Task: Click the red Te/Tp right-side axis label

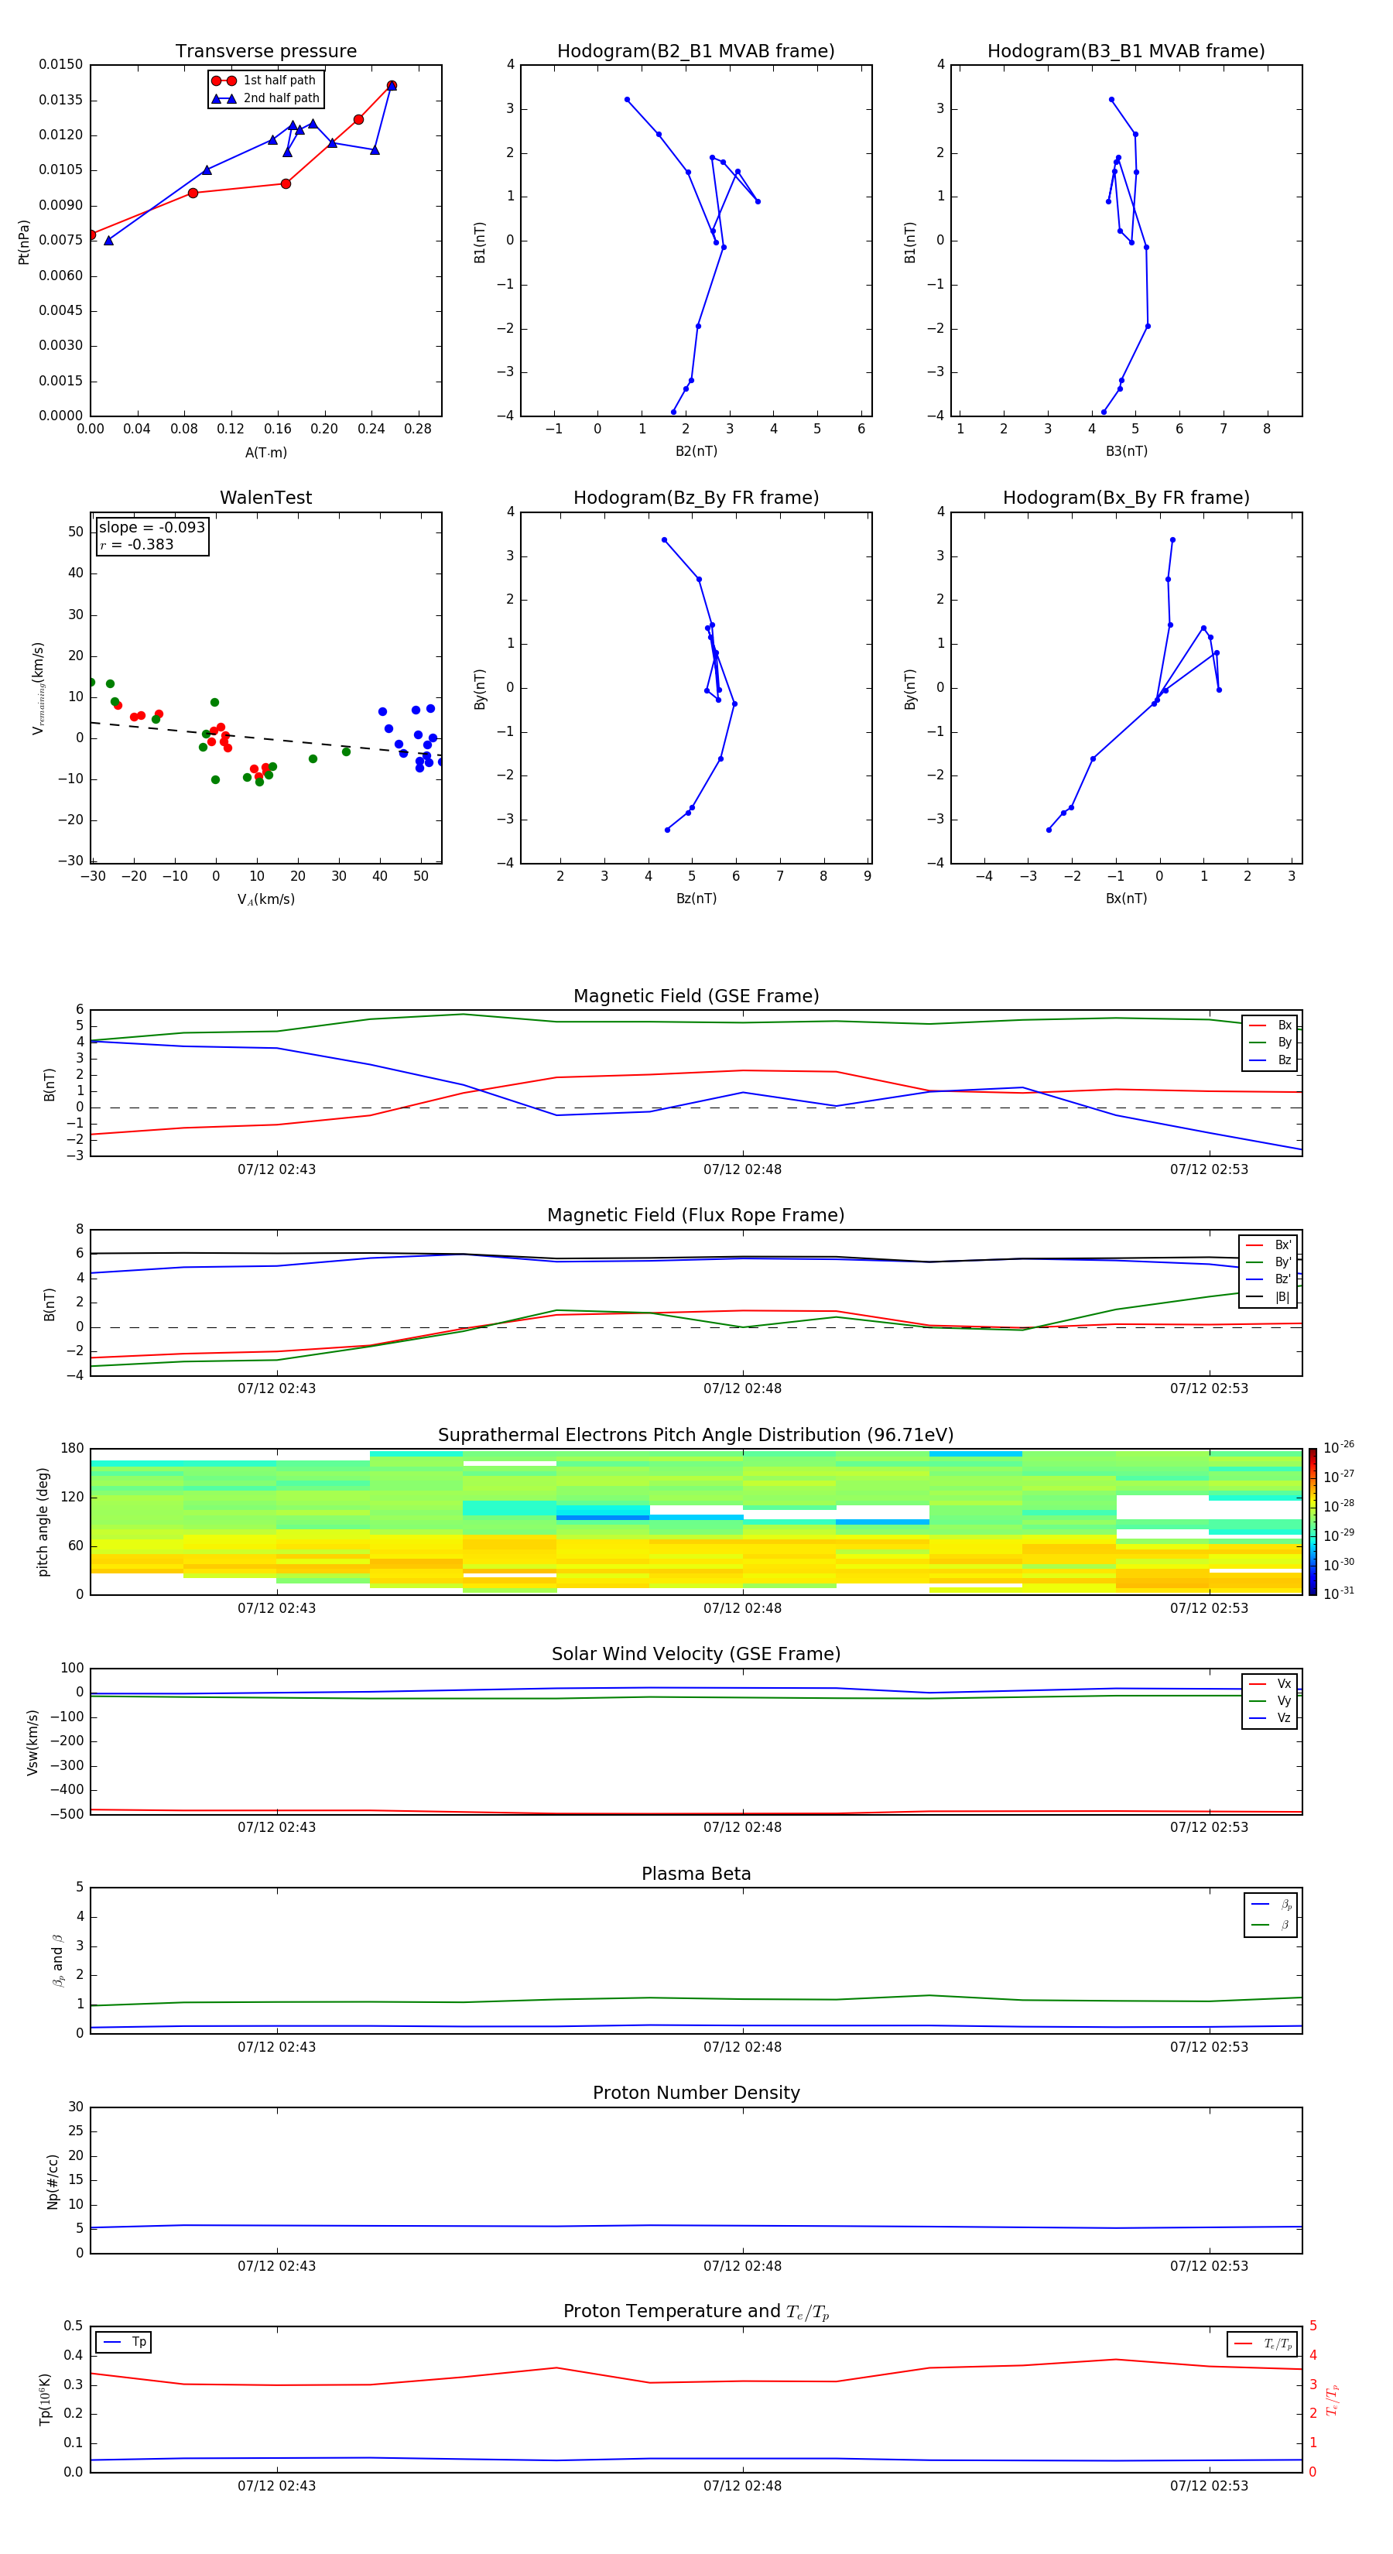Action: tap(1333, 2399)
